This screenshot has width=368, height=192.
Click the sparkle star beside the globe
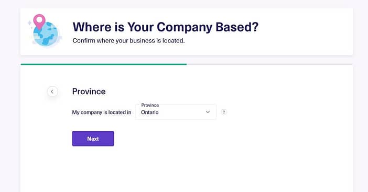pos(30,23)
